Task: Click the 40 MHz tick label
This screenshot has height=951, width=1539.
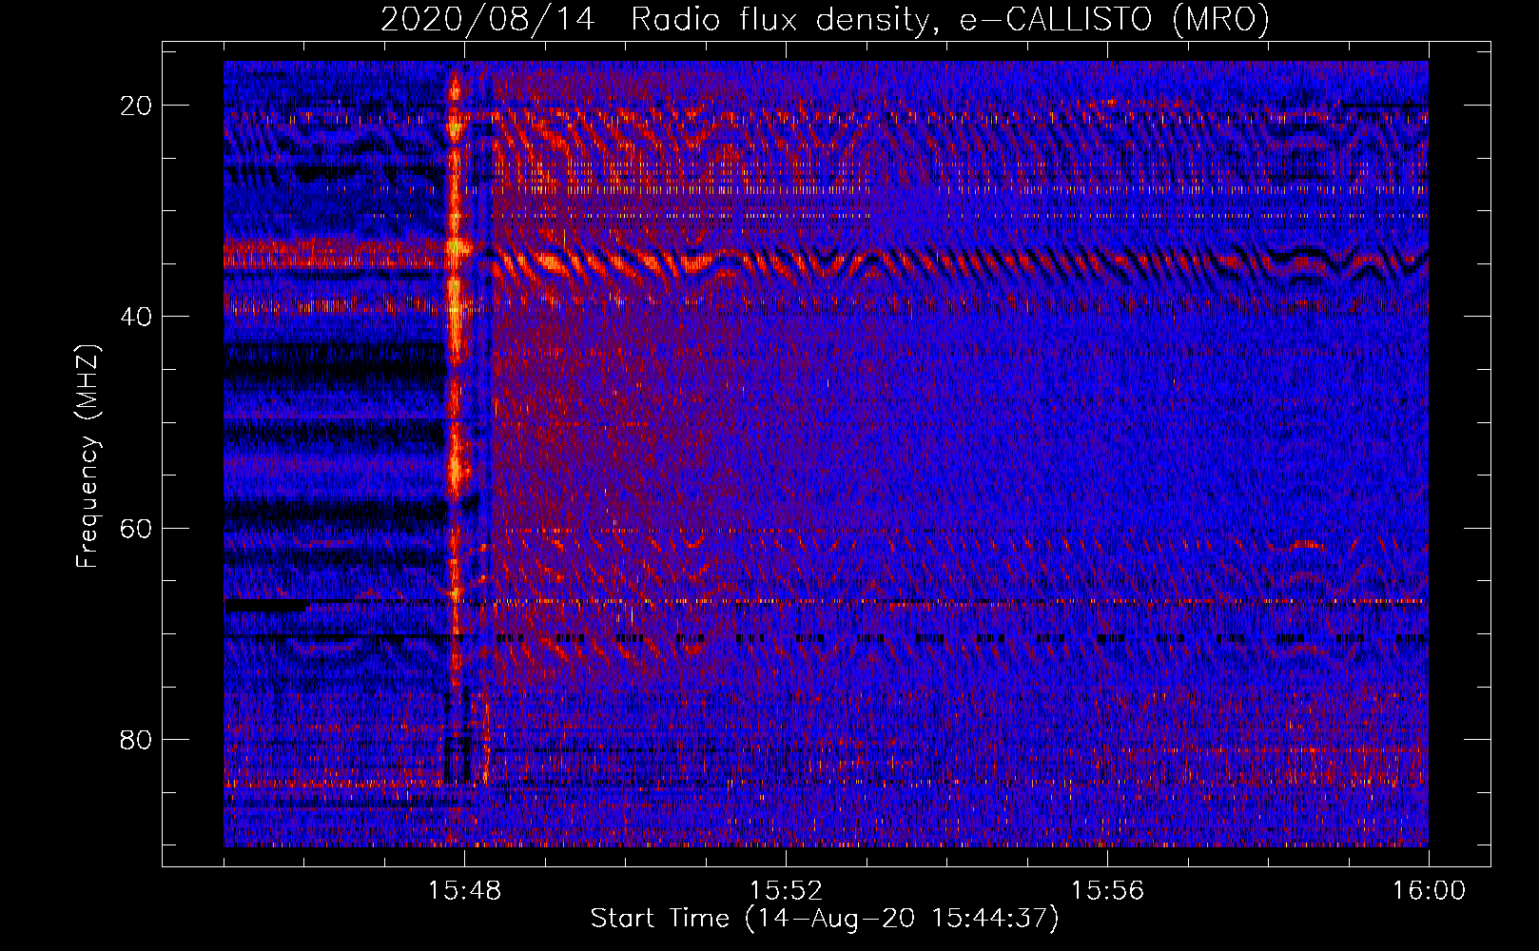Action: [x=137, y=317]
